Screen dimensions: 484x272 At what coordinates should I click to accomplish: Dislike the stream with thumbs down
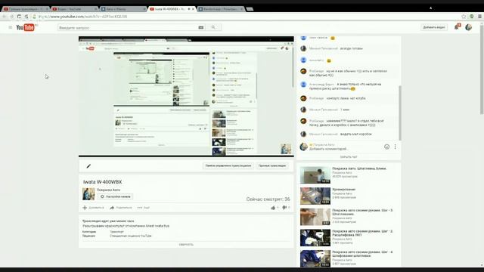click(284, 208)
